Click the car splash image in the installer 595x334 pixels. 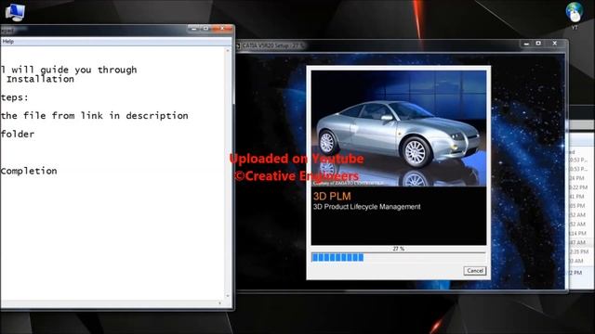click(x=399, y=128)
